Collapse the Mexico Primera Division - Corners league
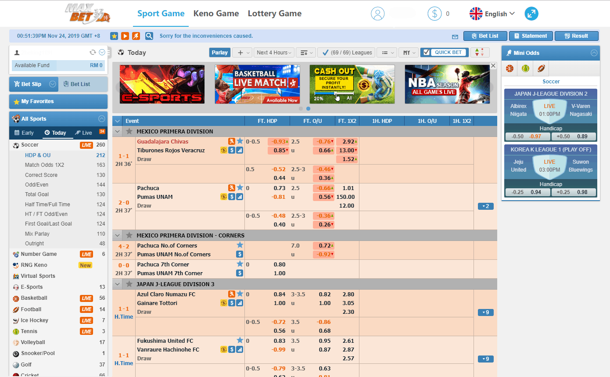This screenshot has height=377, width=610. click(x=117, y=235)
